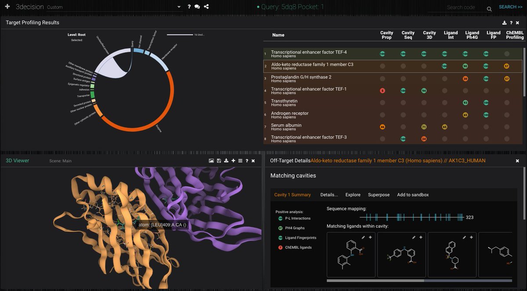Click Ligand Ph4G score 93 for Transthyretin
The image size is (527, 291).
pos(465,103)
